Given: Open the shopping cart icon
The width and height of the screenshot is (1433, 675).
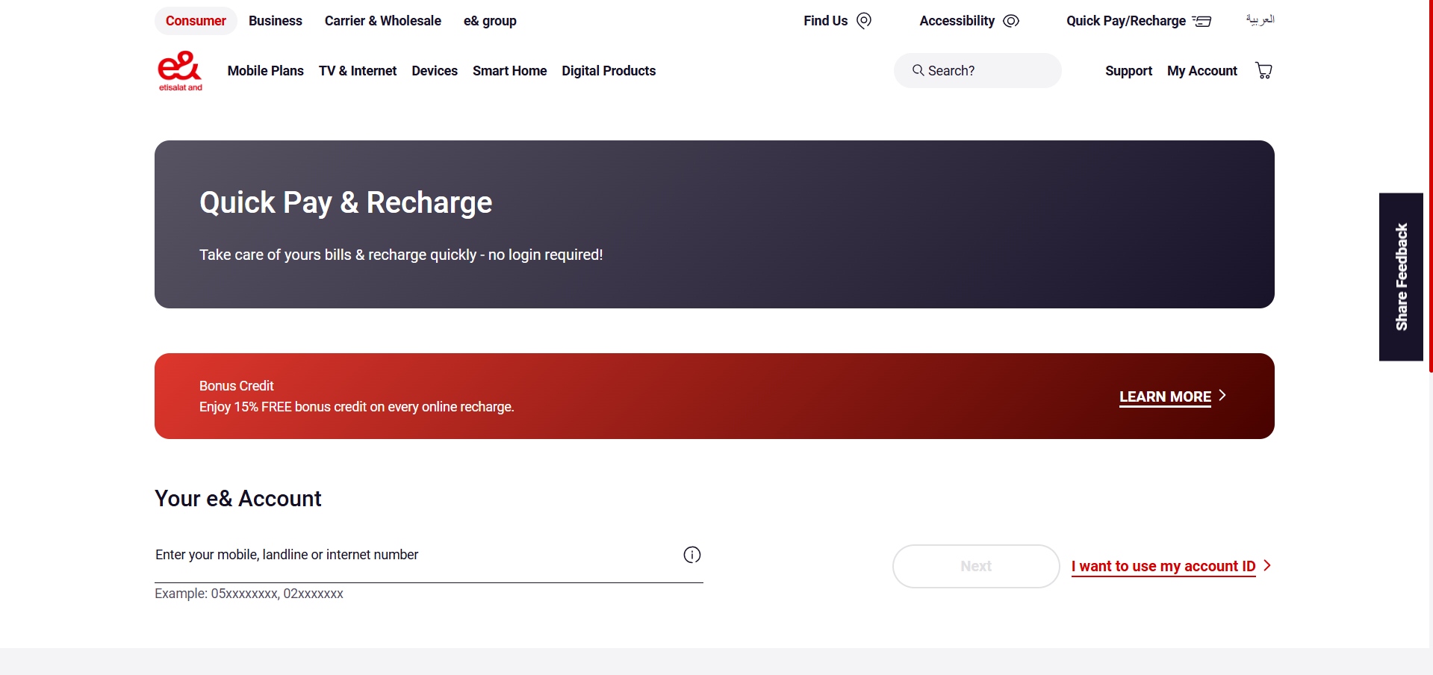Looking at the screenshot, I should (x=1263, y=70).
